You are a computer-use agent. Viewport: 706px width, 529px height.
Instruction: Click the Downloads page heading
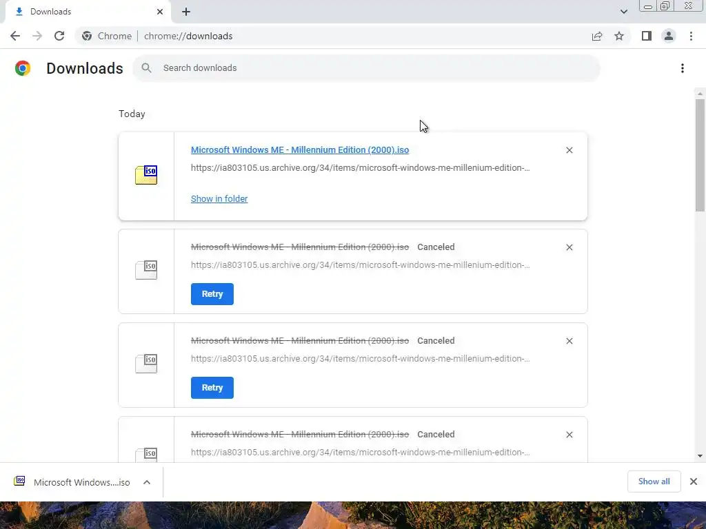[x=85, y=68]
